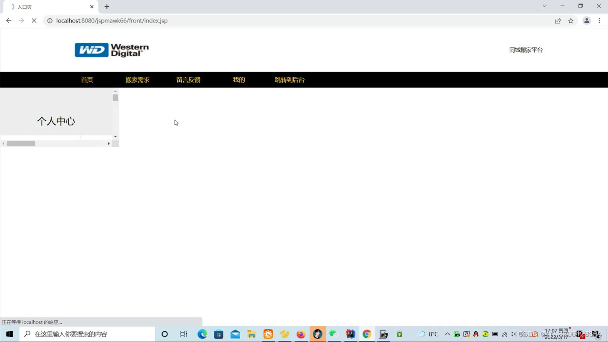
Task: View site information icon in address bar
Action: 50,21
